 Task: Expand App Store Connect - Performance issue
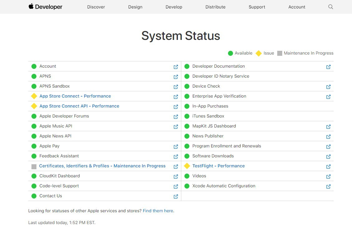pos(75,96)
